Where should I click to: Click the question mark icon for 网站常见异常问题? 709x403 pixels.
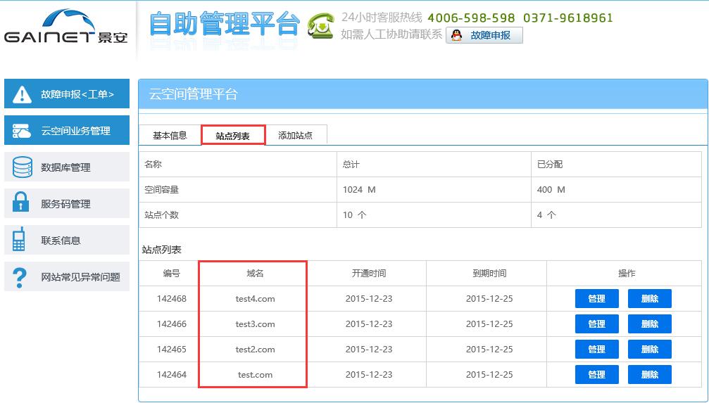(x=20, y=276)
